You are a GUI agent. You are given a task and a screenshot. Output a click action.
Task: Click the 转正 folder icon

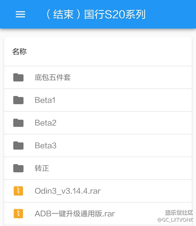pyautogui.click(x=18, y=168)
